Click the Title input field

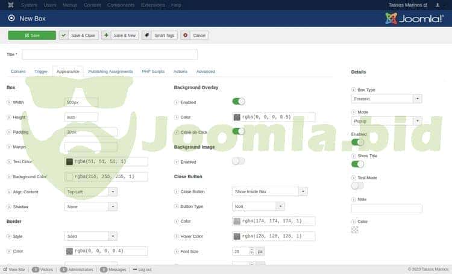110,55
